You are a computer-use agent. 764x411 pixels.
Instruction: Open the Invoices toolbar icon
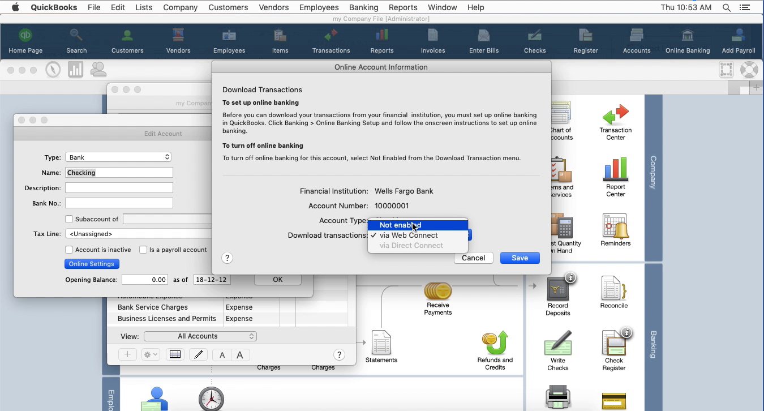[433, 41]
